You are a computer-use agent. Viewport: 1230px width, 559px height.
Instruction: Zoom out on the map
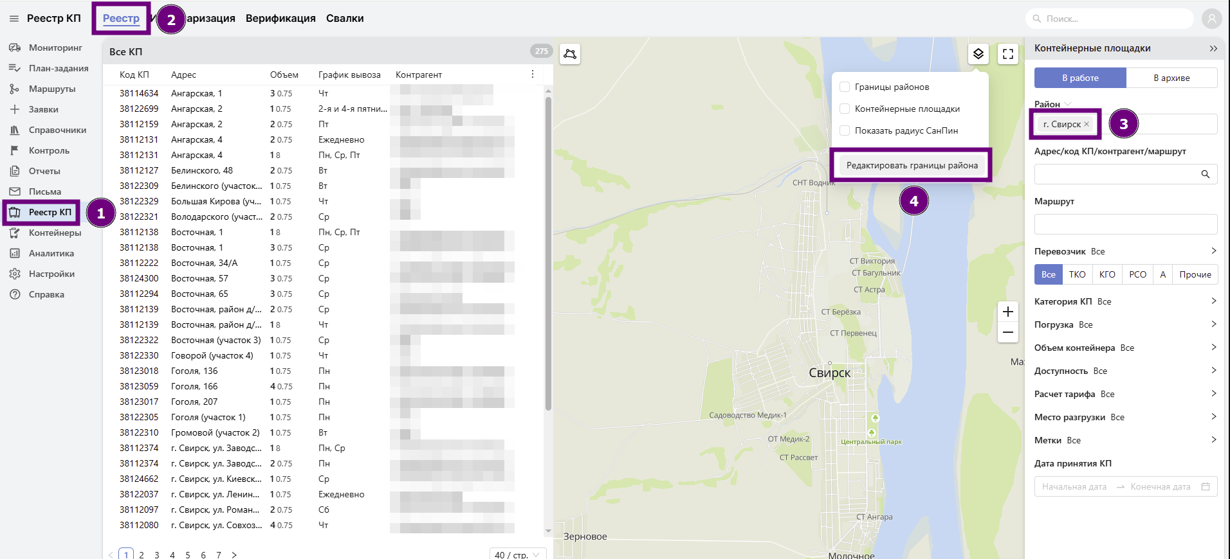[1007, 332]
